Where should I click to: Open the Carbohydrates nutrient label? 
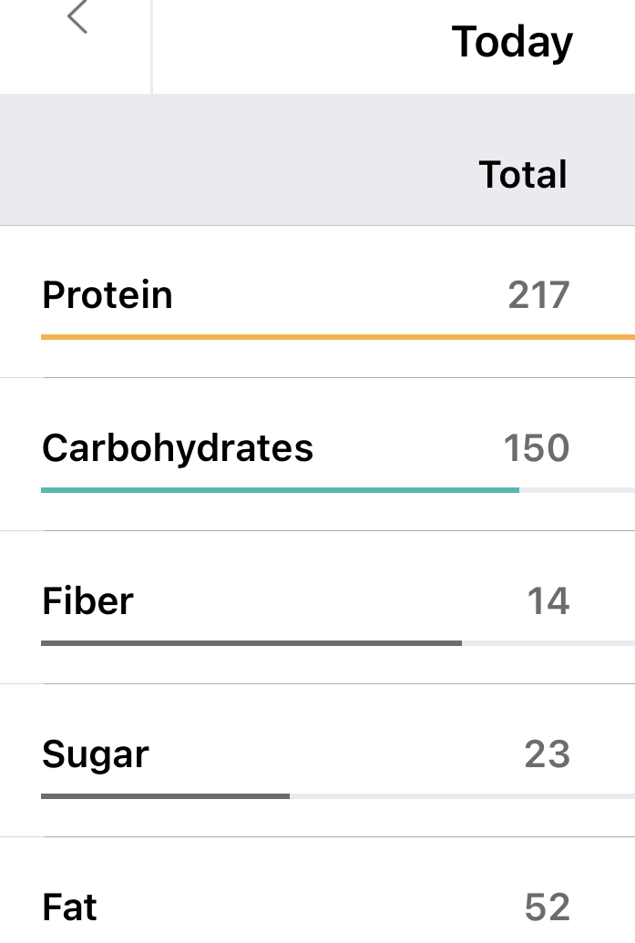click(x=178, y=448)
